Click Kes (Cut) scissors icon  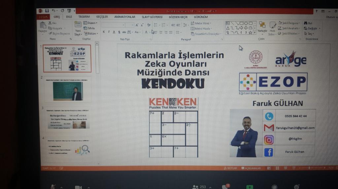[50, 23]
